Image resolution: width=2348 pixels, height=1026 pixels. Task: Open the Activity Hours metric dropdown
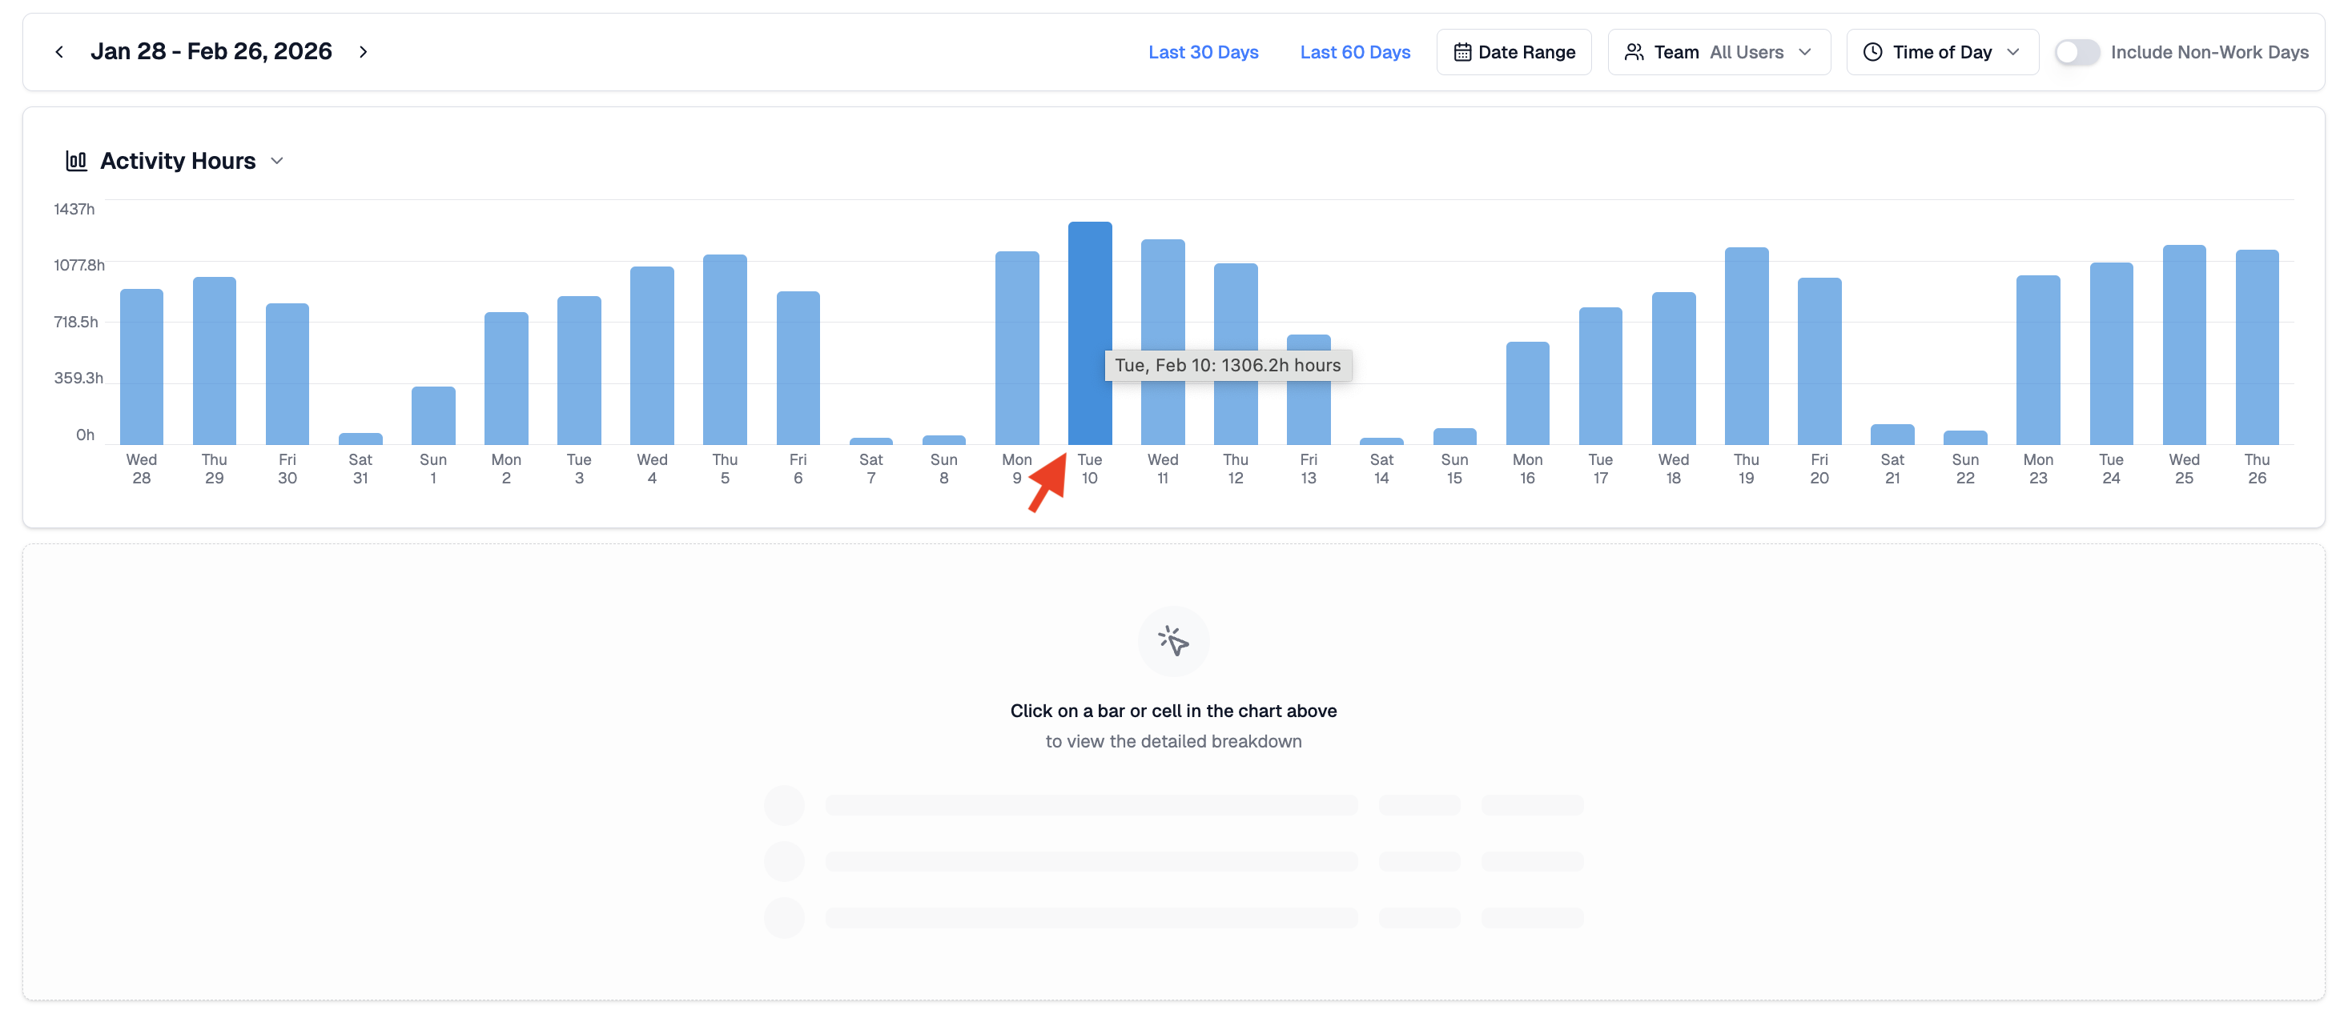tap(277, 162)
